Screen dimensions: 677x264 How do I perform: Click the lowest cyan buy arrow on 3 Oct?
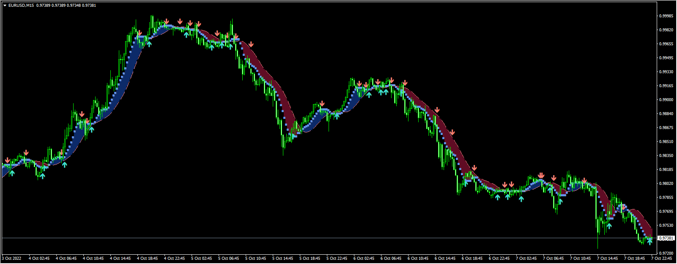click(x=42, y=176)
